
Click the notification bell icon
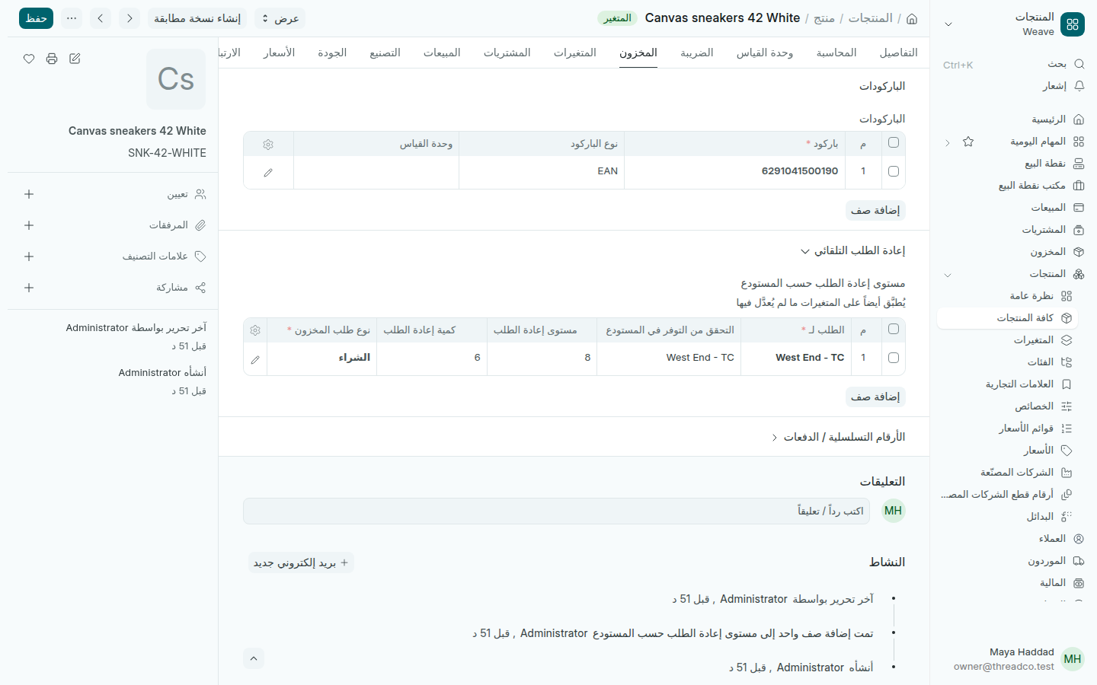1079,86
